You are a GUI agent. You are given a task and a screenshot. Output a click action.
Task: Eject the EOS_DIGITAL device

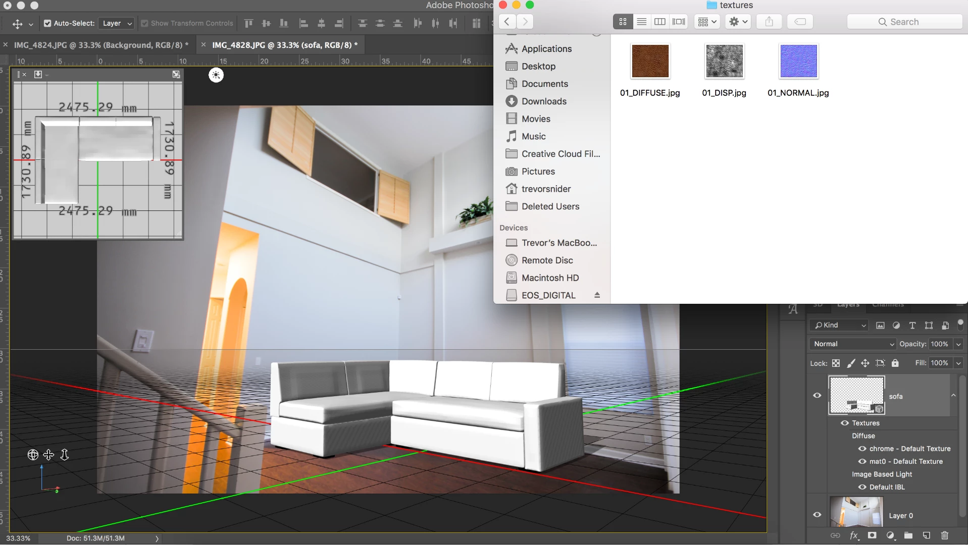(597, 295)
